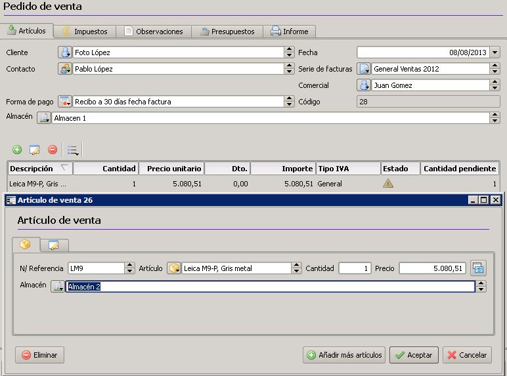This screenshot has height=376, width=507.
Task: Click the warning Estado icon in the Leica row
Action: 388,184
